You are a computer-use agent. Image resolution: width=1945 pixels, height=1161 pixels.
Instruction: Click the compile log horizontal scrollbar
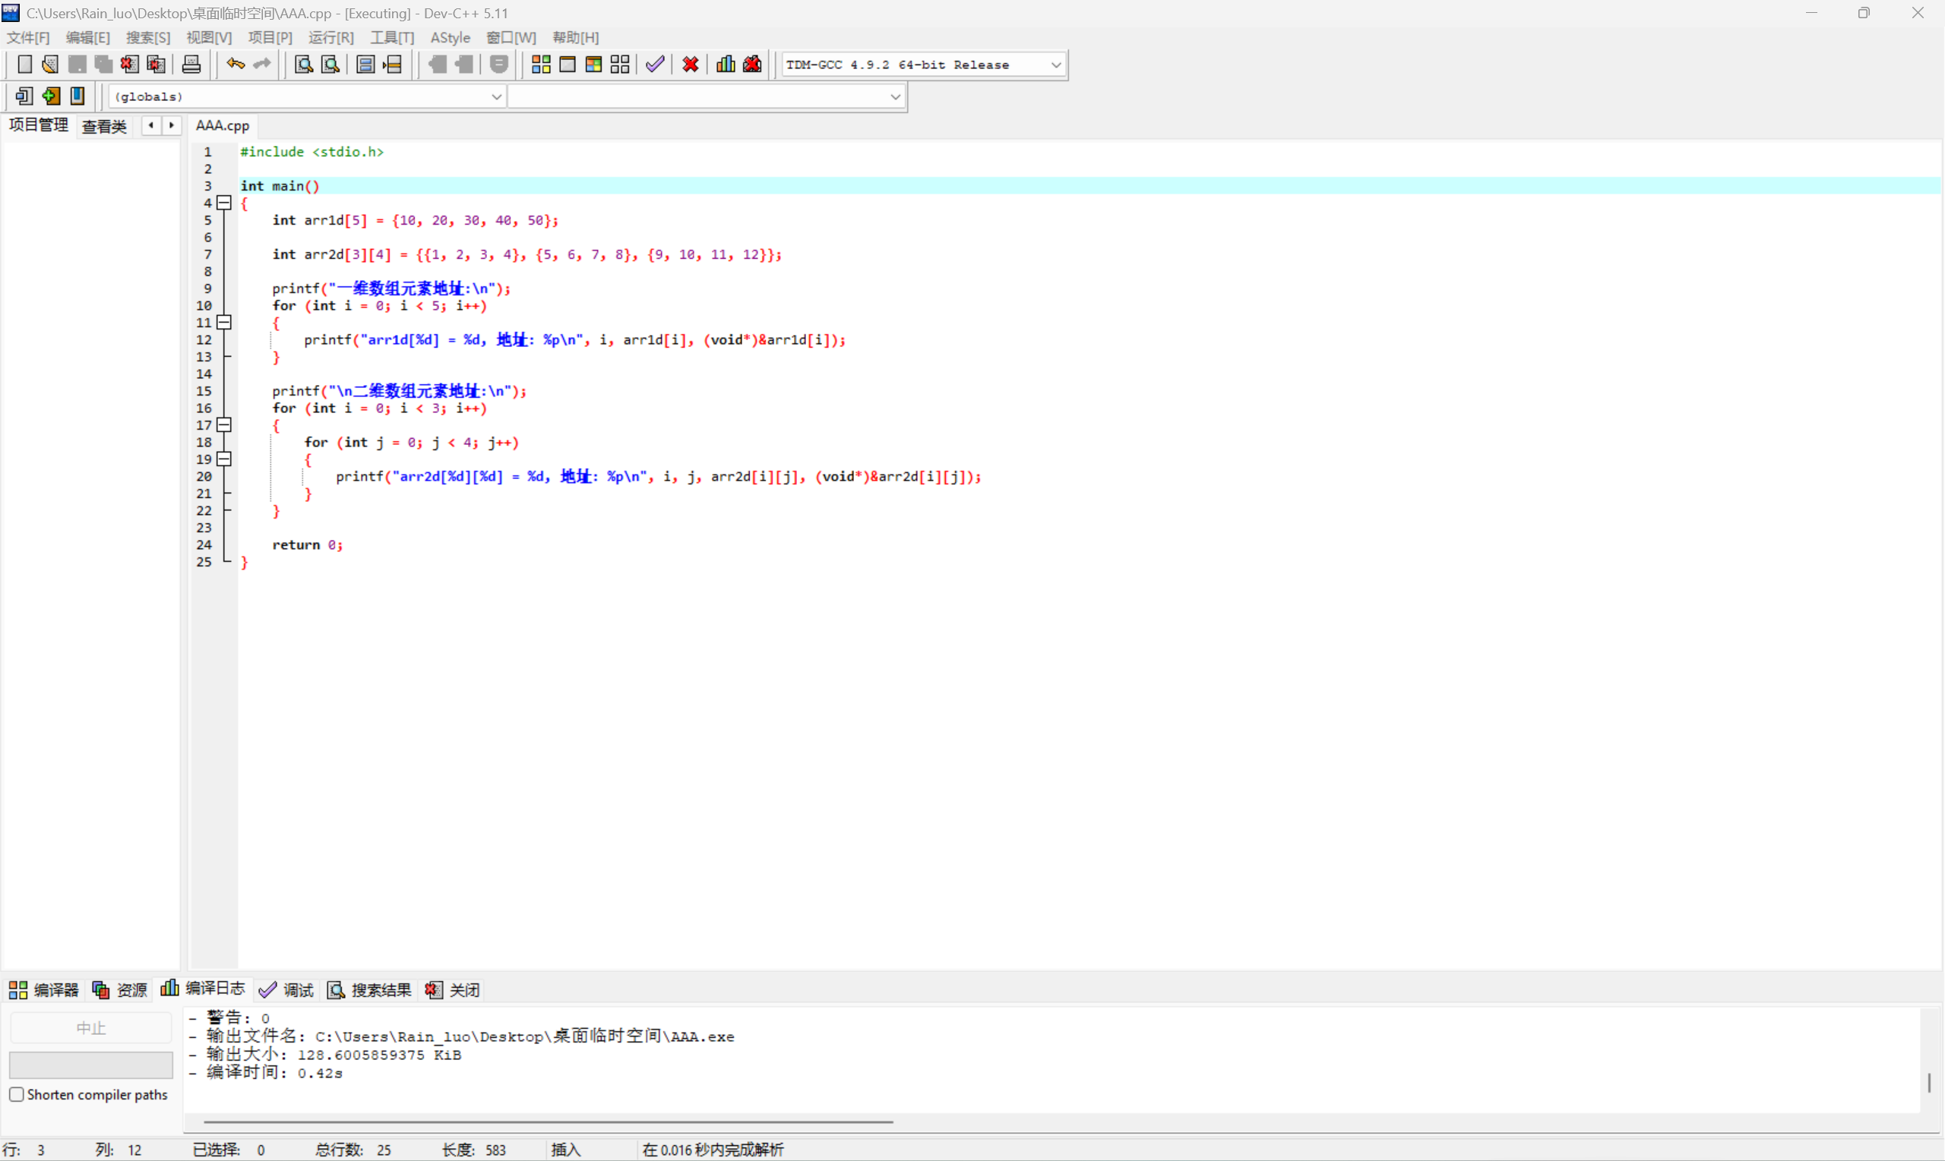pos(548,1122)
